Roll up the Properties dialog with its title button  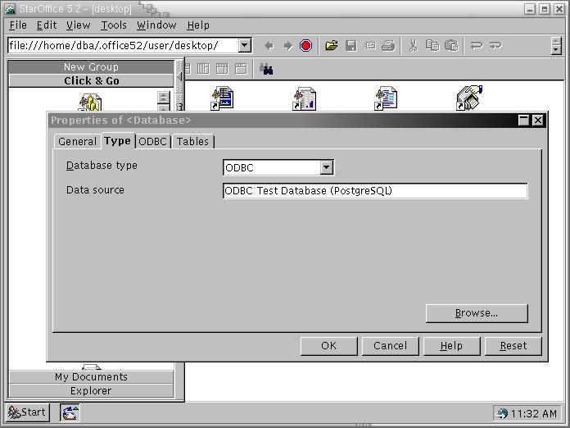click(523, 121)
